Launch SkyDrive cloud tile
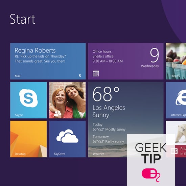Viewport: 186px width, 186px height. pyautogui.click(x=67, y=139)
